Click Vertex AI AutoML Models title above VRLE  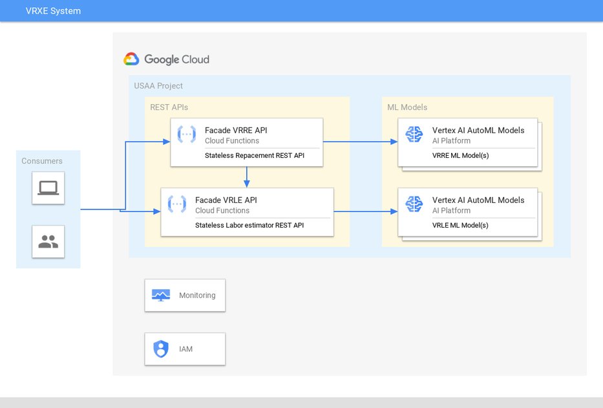pyautogui.click(x=478, y=200)
